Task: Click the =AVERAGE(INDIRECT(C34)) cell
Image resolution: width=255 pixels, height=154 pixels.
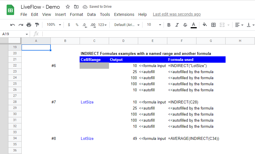Action: (194, 138)
